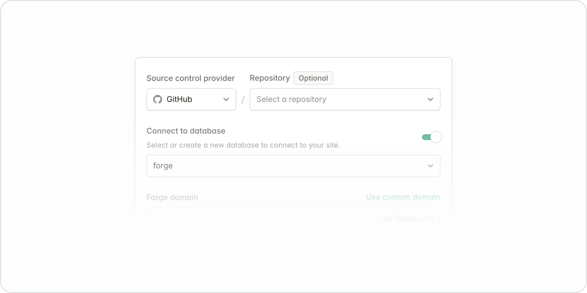Viewport: 587px width, 293px height.
Task: Click the GitHub logo icon
Action: point(158,100)
